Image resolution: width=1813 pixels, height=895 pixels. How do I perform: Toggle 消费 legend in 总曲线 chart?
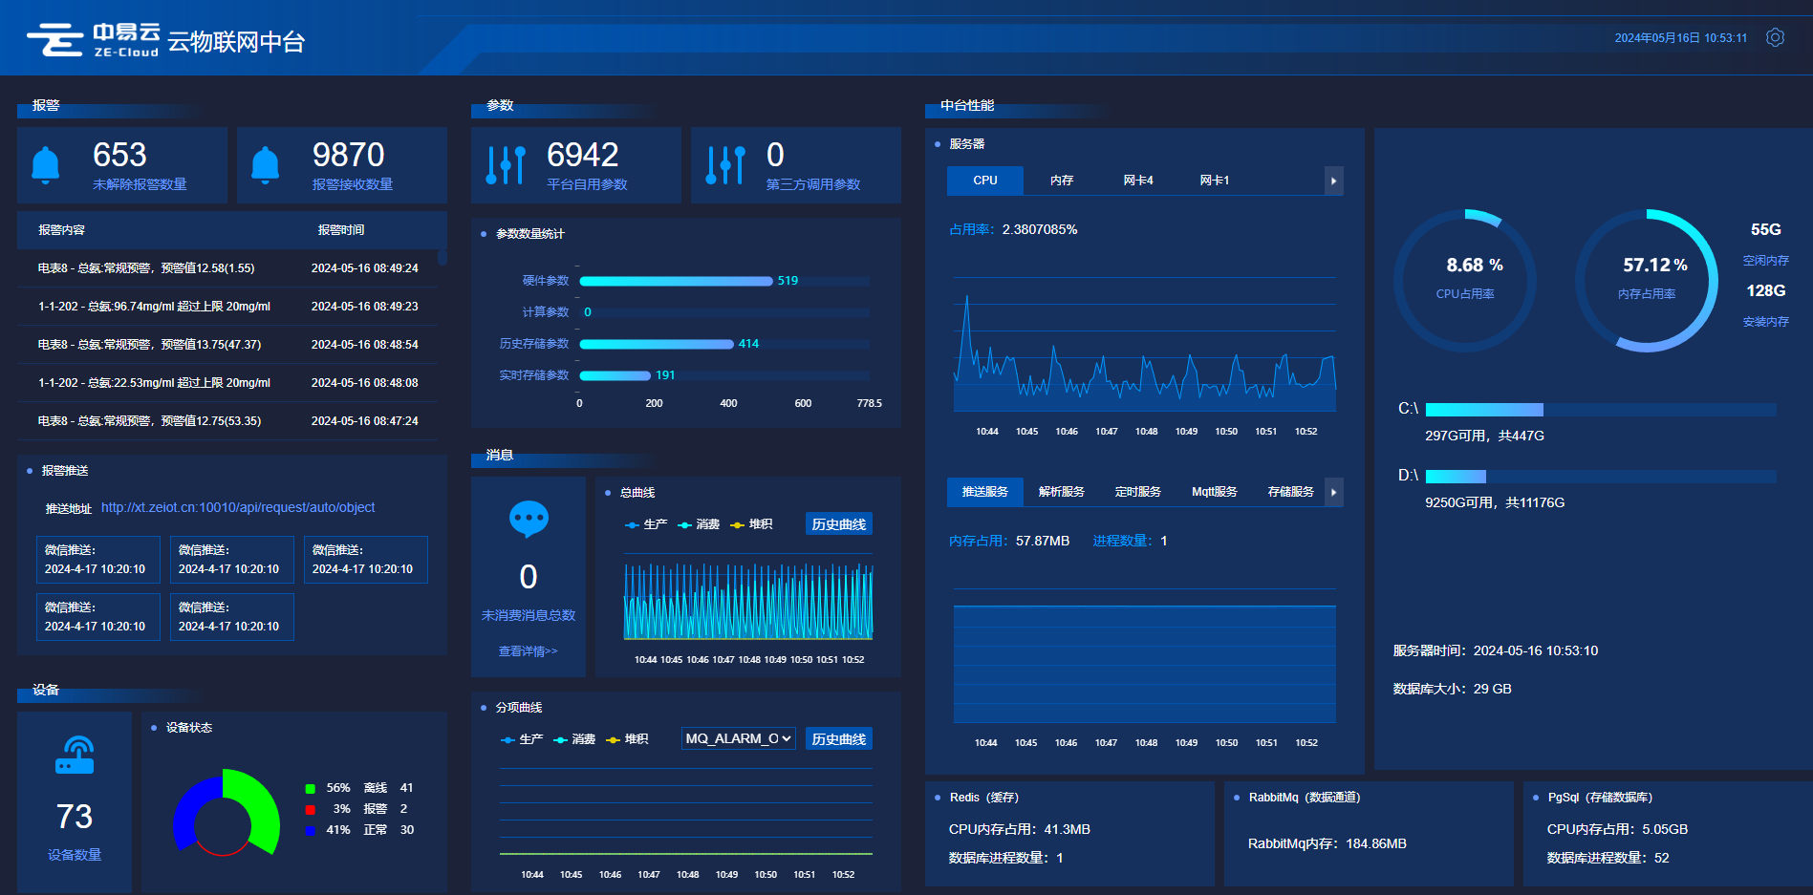click(x=699, y=524)
